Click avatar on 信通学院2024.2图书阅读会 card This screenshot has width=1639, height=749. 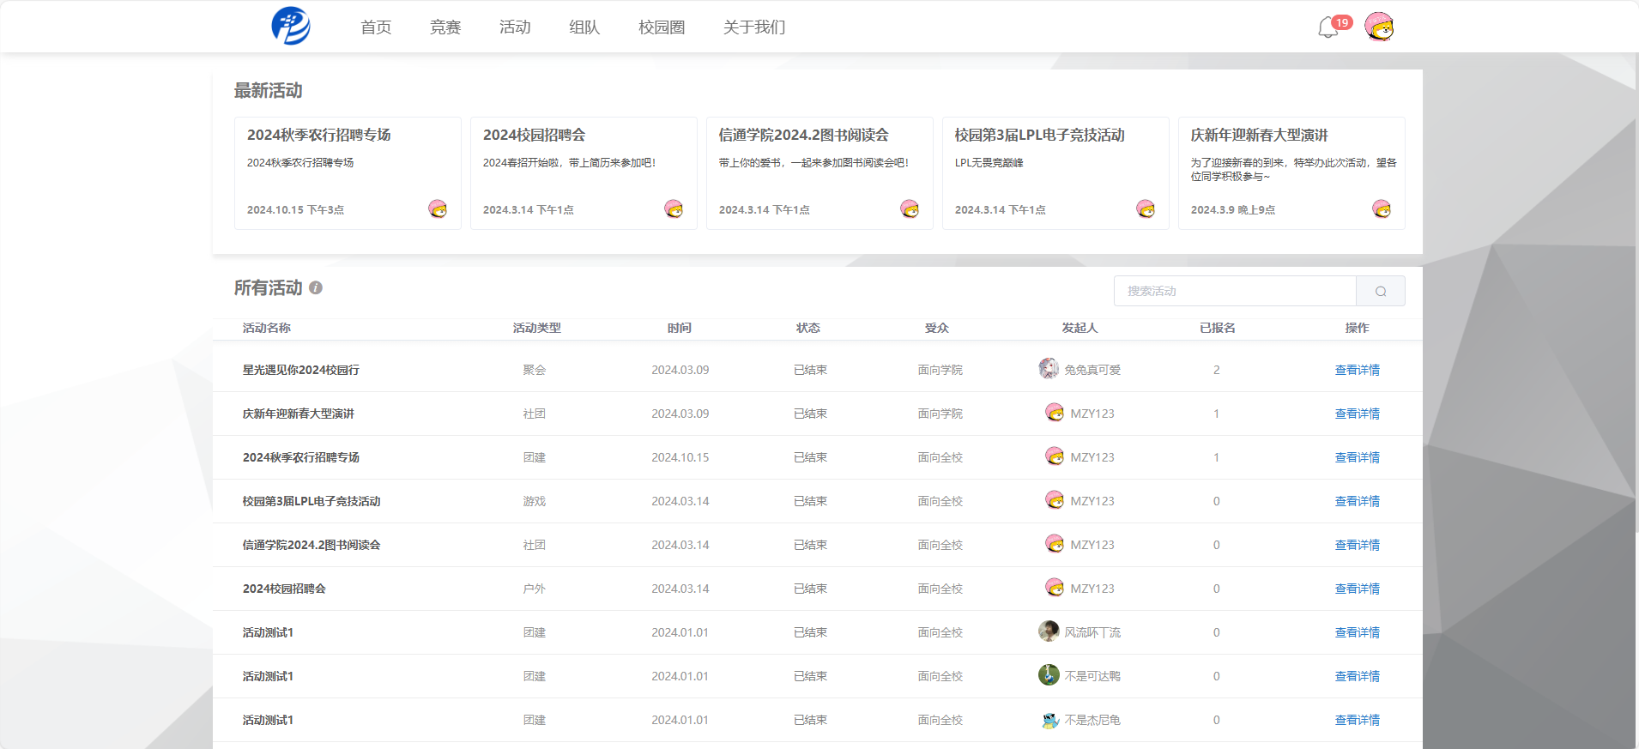click(x=910, y=208)
